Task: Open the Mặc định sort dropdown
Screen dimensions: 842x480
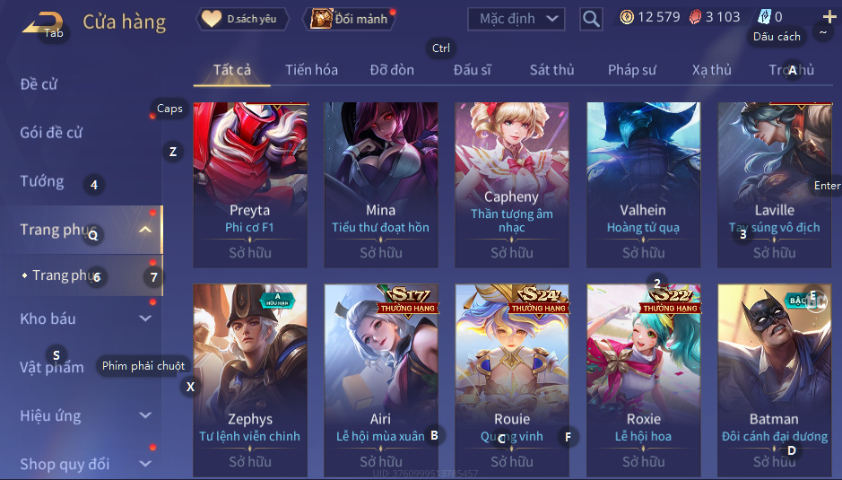Action: (516, 19)
